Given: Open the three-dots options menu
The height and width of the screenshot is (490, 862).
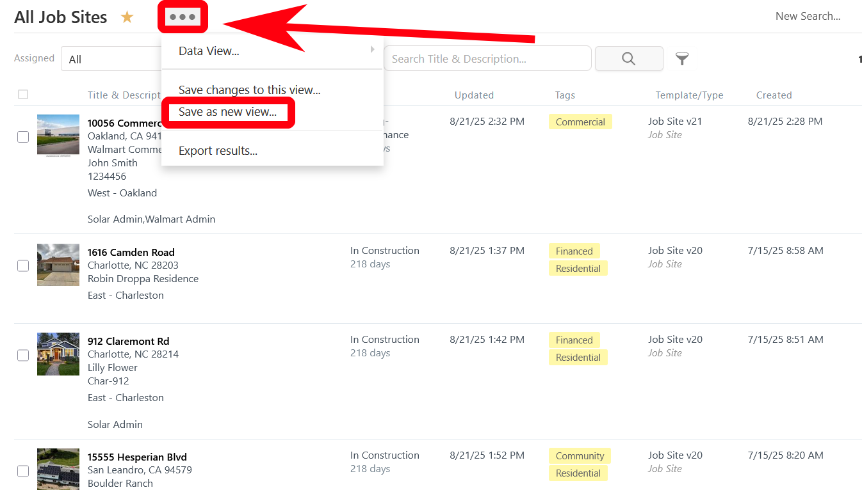Looking at the screenshot, I should [x=183, y=17].
